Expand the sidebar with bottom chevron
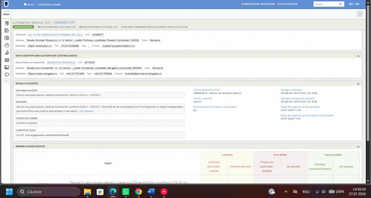371x198 pixels. pos(6,81)
